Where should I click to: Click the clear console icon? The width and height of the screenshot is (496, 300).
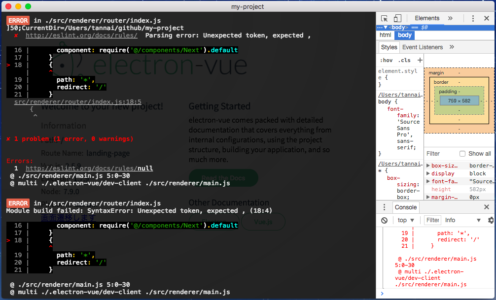click(x=385, y=220)
